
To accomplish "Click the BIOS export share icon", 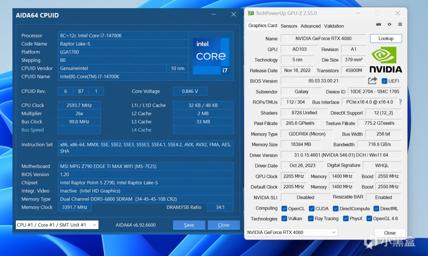I will pyautogui.click(x=372, y=81).
